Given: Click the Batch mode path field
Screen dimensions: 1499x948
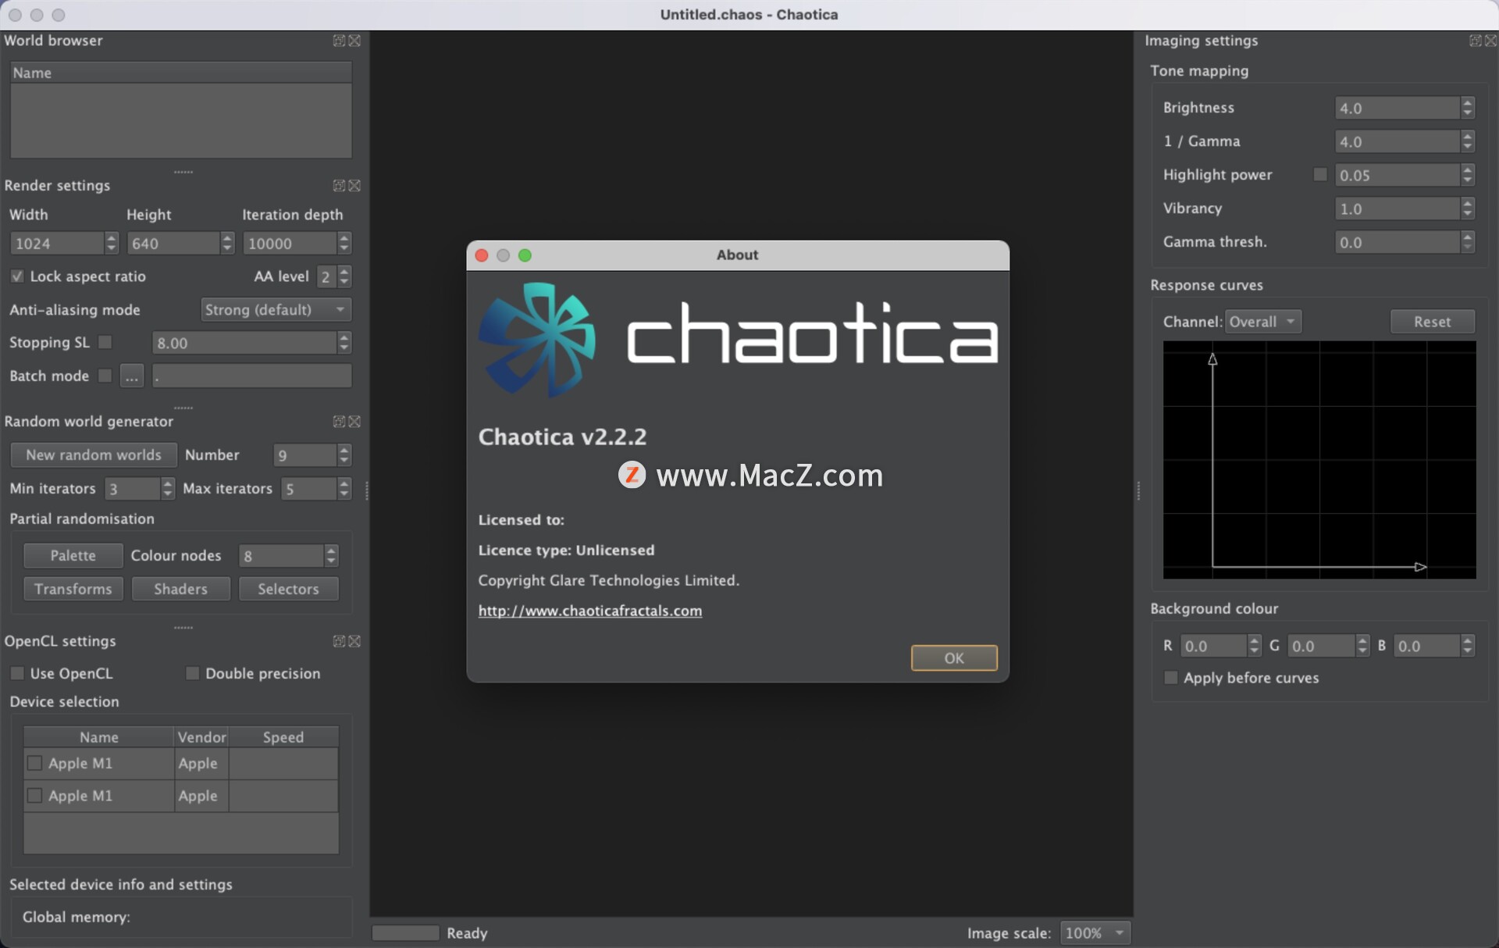Looking at the screenshot, I should (251, 376).
